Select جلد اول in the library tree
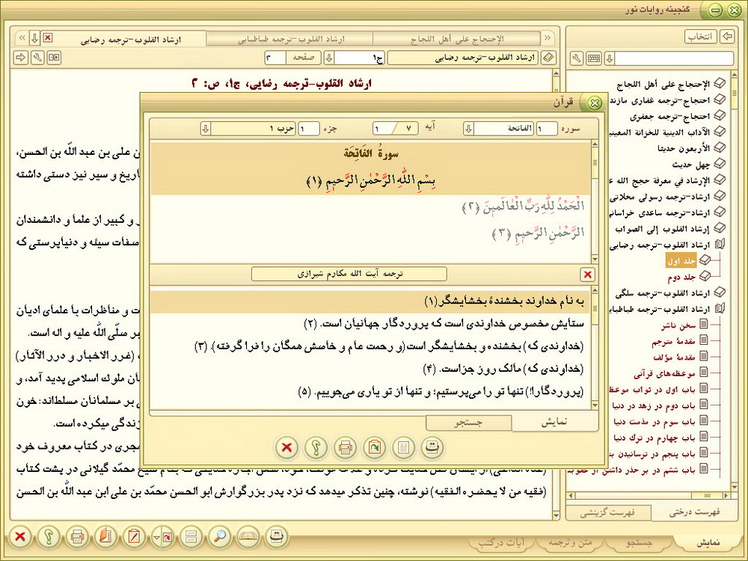 [x=681, y=261]
